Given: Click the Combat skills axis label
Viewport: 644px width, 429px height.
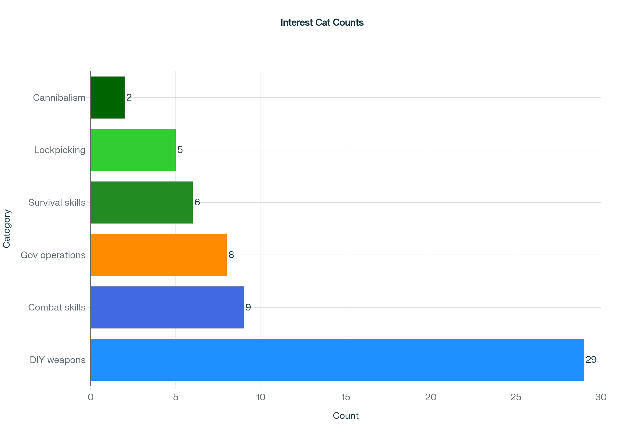Looking at the screenshot, I should pyautogui.click(x=57, y=308).
